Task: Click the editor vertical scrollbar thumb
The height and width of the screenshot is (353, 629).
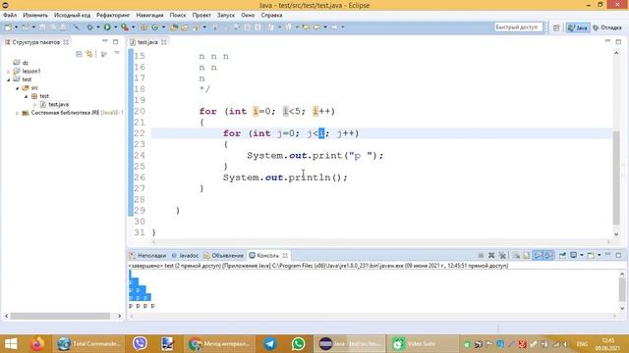Action: (616, 178)
